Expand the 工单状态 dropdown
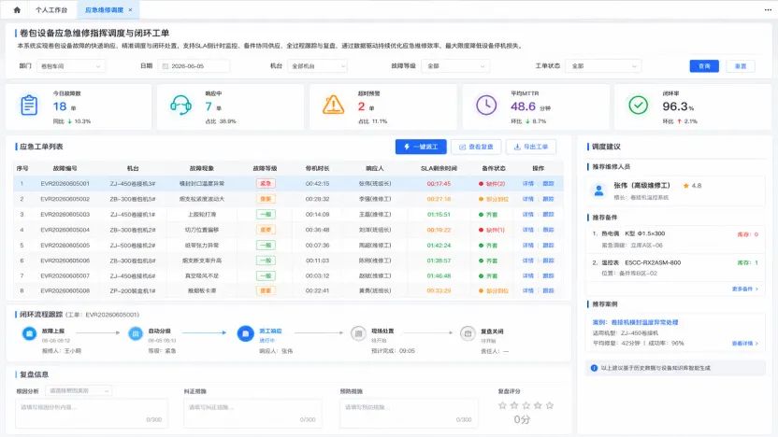This screenshot has height=437, width=778. [x=604, y=66]
